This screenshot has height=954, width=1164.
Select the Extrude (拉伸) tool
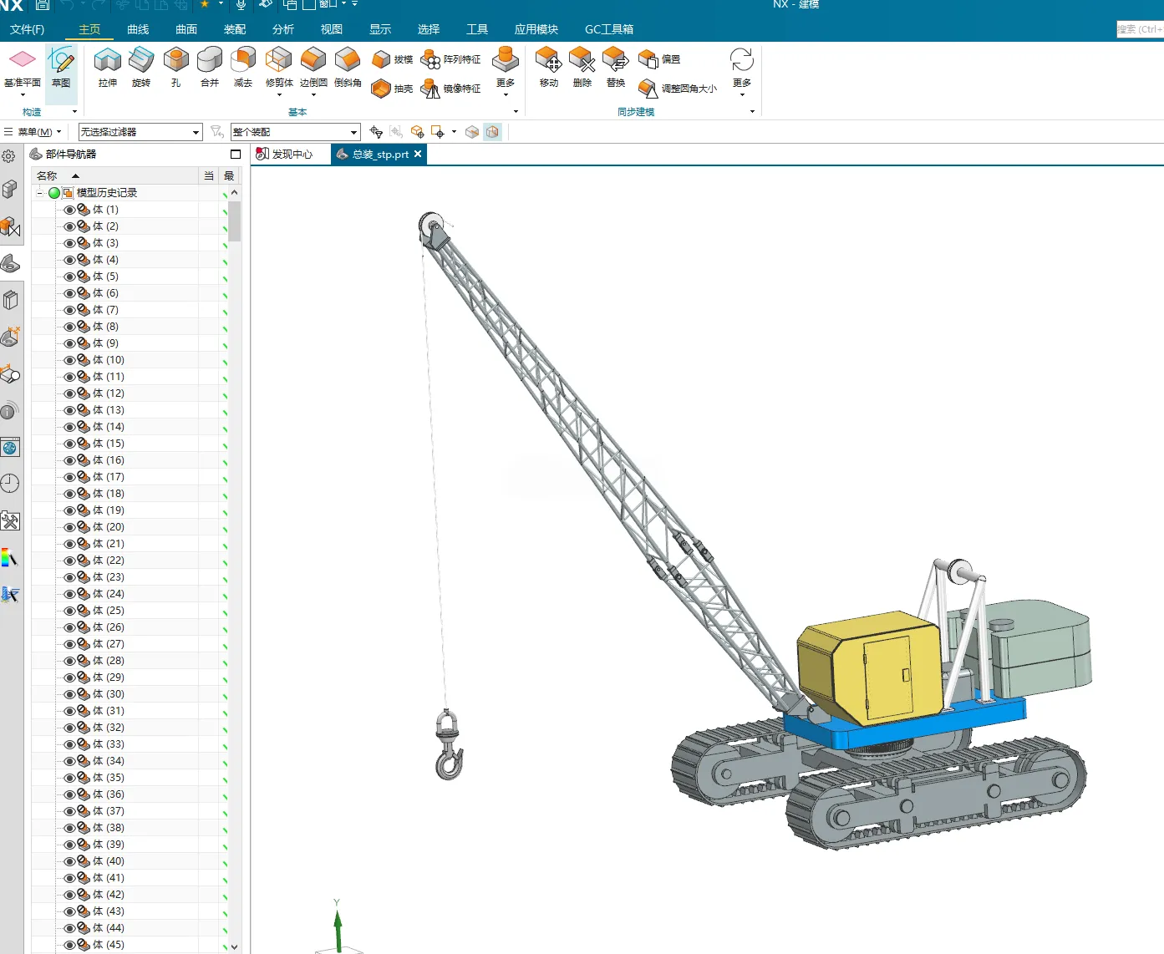coord(108,68)
